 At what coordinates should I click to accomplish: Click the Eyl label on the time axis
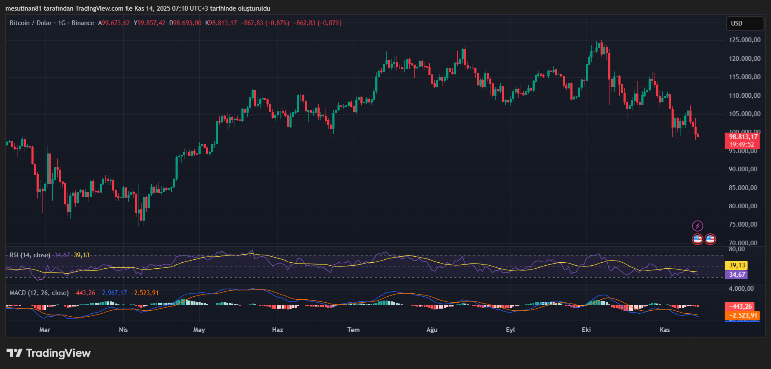coord(510,330)
